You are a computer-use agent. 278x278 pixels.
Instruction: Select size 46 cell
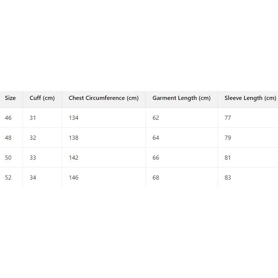[x=8, y=118]
